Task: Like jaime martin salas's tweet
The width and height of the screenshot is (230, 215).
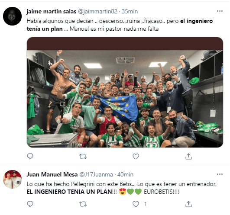Action: pyautogui.click(x=136, y=157)
